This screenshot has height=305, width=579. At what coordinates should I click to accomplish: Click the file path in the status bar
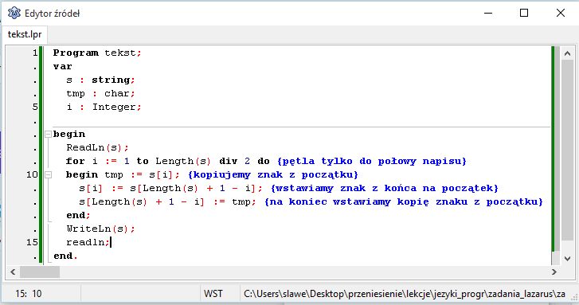pyautogui.click(x=405, y=294)
